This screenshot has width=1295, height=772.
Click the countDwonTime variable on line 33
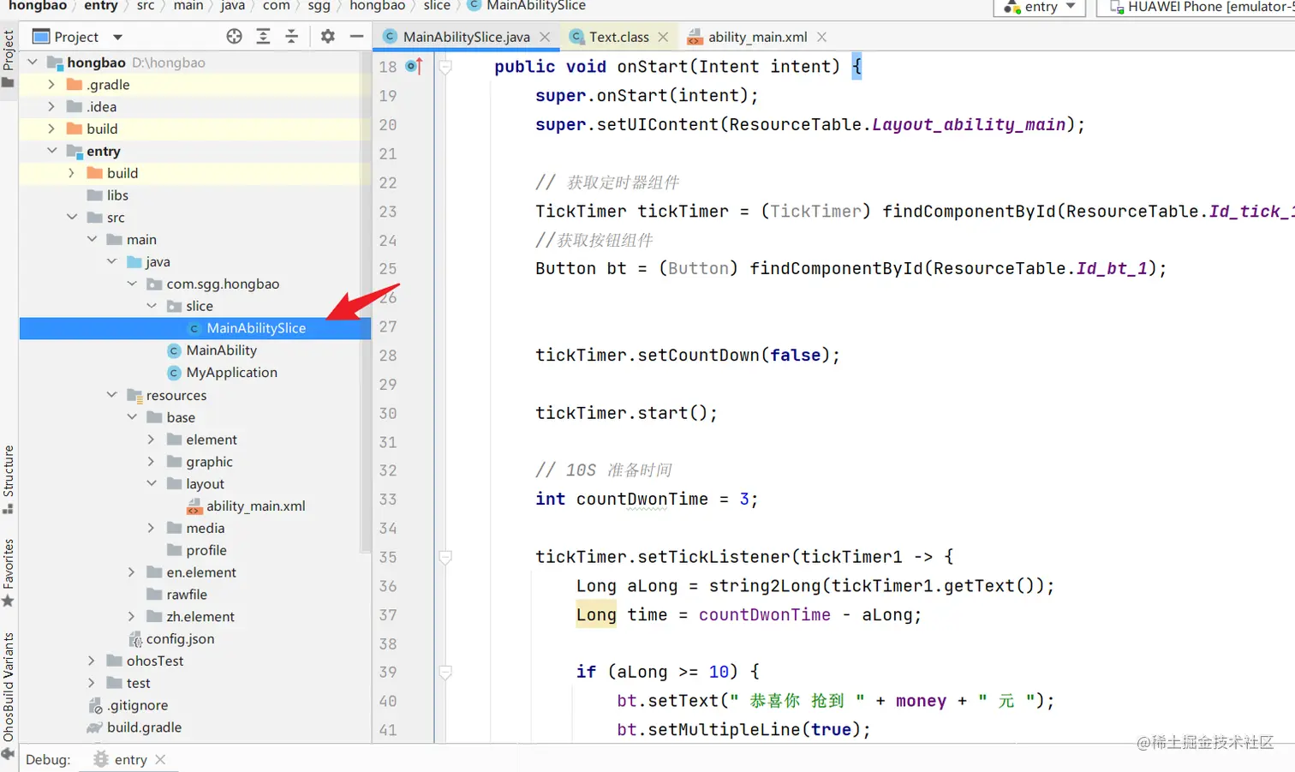coord(642,499)
